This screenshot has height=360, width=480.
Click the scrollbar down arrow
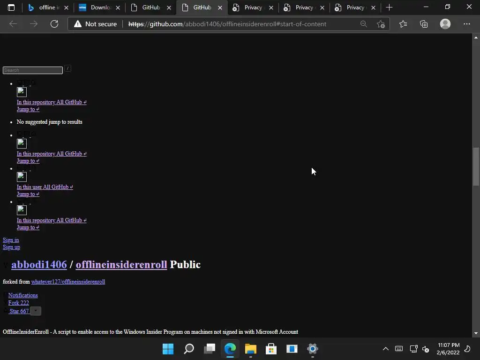[x=476, y=333]
